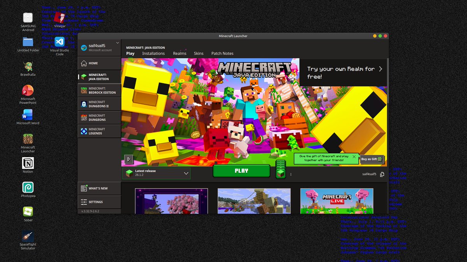The width and height of the screenshot is (467, 262).
Task: Expand the Try your own Realm arrow
Action: pos(381,69)
